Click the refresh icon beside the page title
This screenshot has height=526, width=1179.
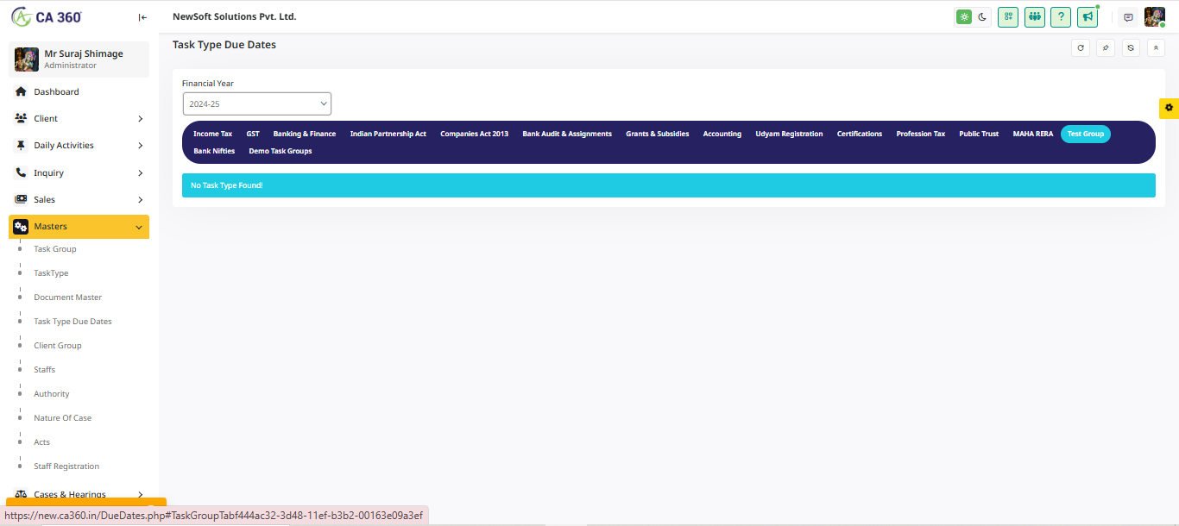pyautogui.click(x=1081, y=48)
